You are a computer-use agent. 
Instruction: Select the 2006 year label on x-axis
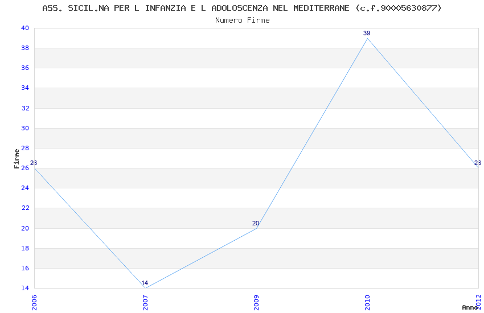pyautogui.click(x=34, y=303)
